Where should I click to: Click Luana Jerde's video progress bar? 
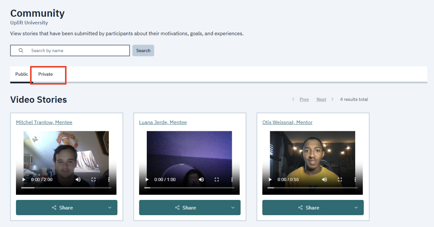click(190, 188)
